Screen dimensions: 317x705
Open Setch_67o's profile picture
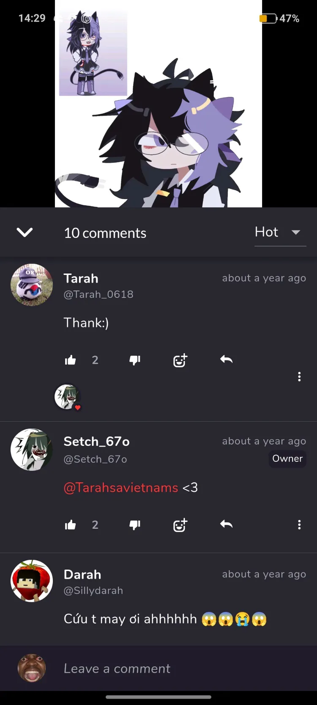[x=32, y=450]
